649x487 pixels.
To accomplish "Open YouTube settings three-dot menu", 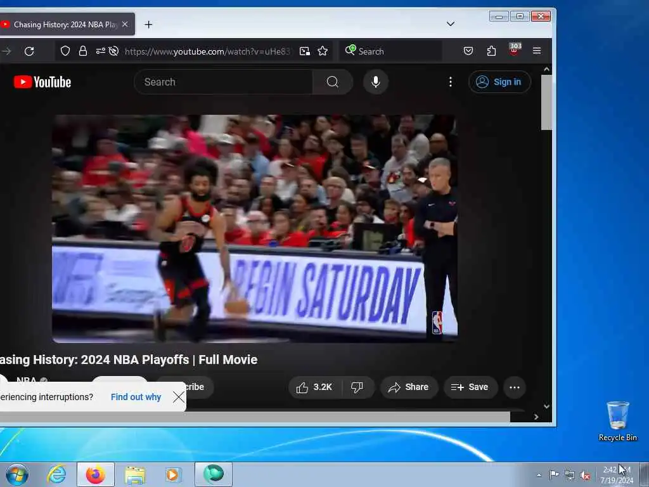I will tap(451, 82).
